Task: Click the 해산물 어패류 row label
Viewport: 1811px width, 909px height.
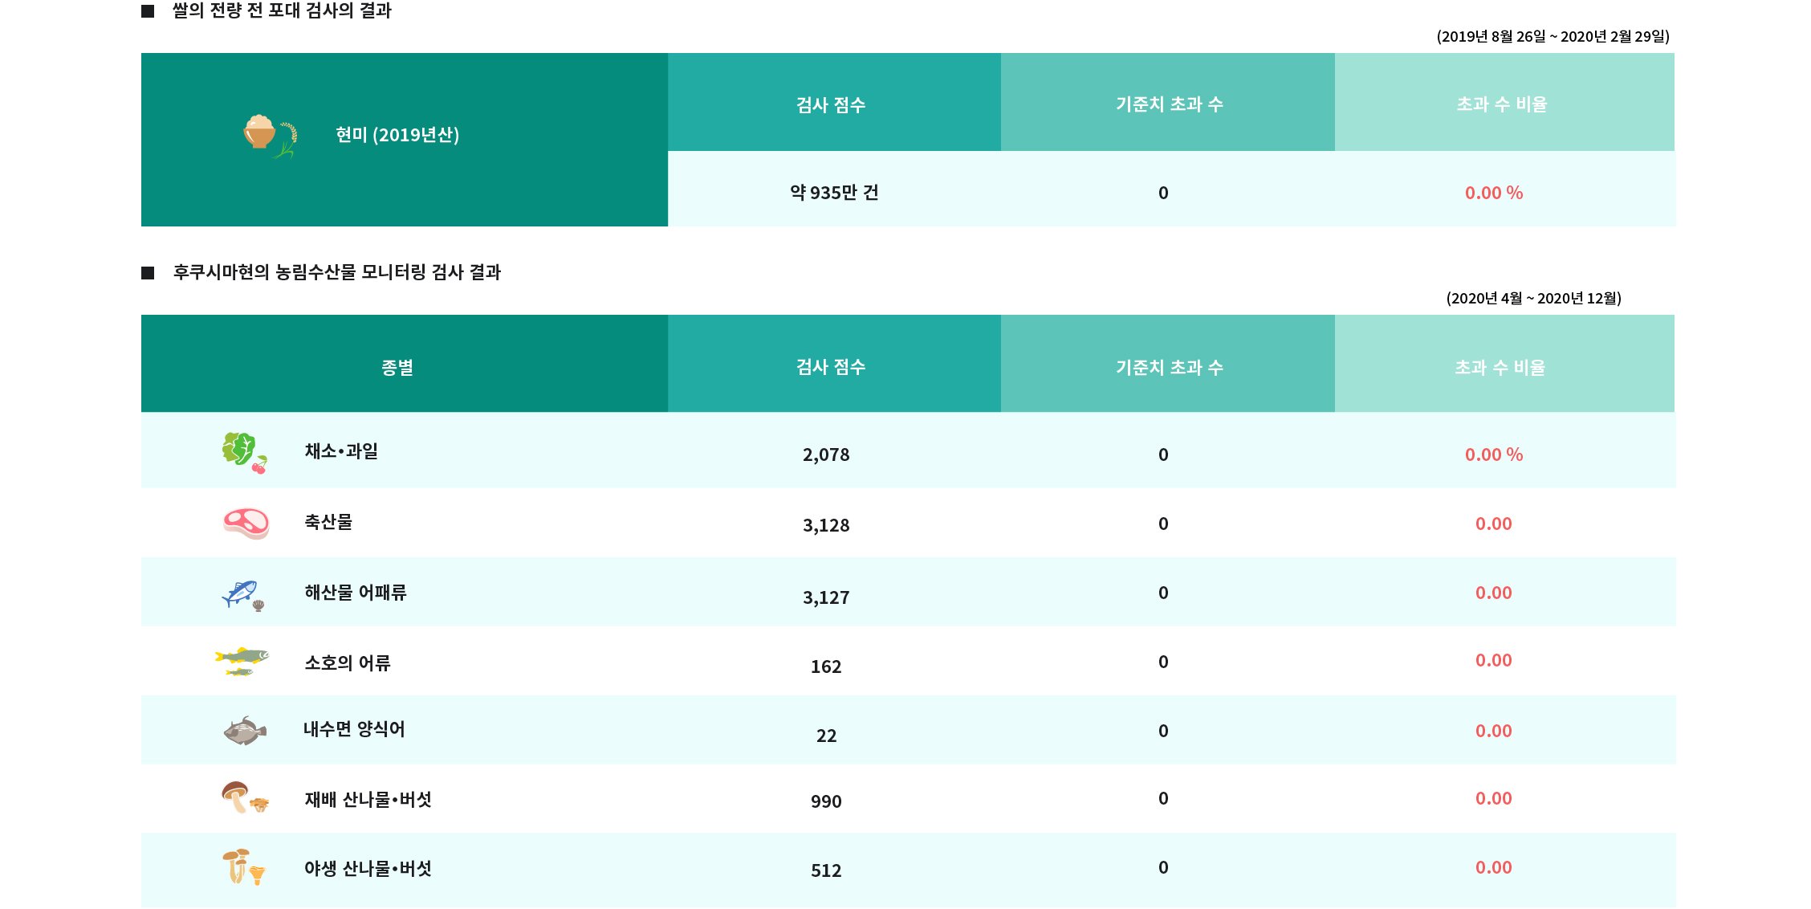Action: [x=356, y=593]
